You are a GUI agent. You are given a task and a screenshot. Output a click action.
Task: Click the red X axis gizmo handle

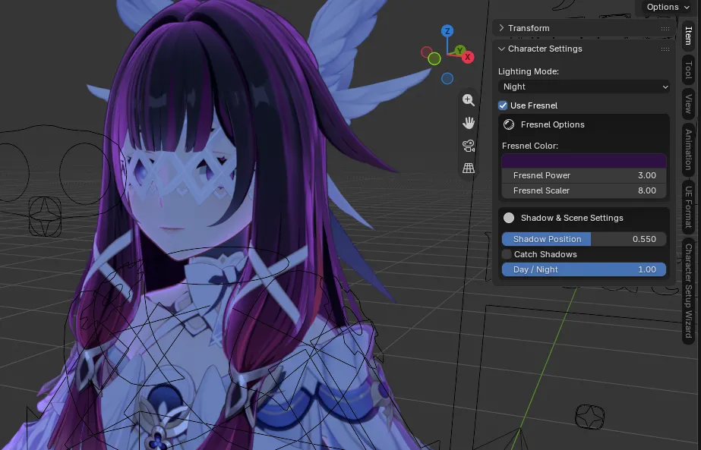coord(468,57)
